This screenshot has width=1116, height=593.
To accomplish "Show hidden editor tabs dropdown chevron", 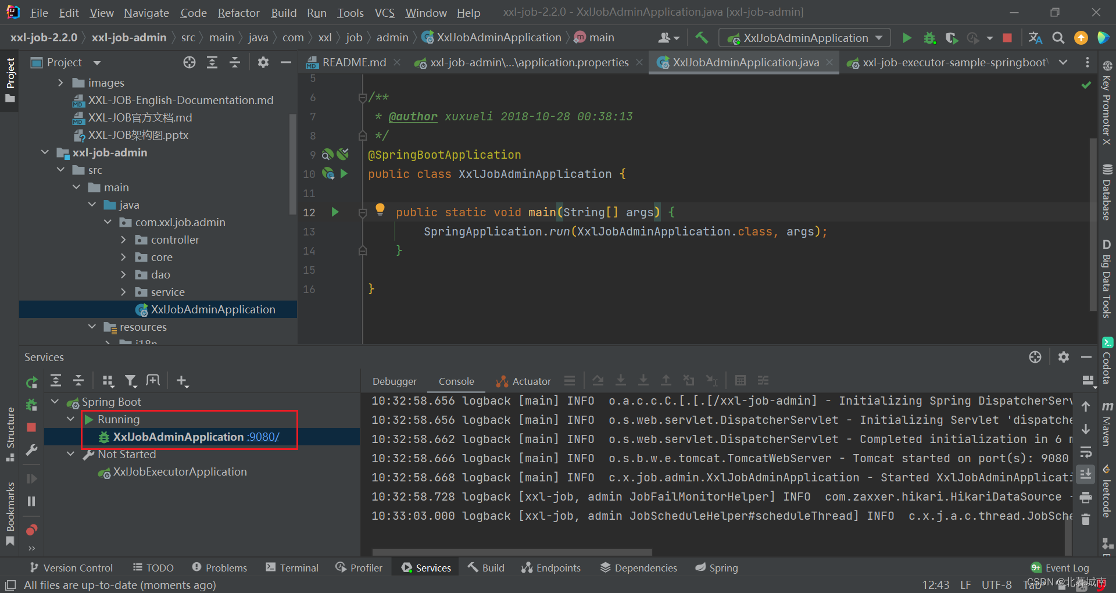I will tap(1064, 62).
